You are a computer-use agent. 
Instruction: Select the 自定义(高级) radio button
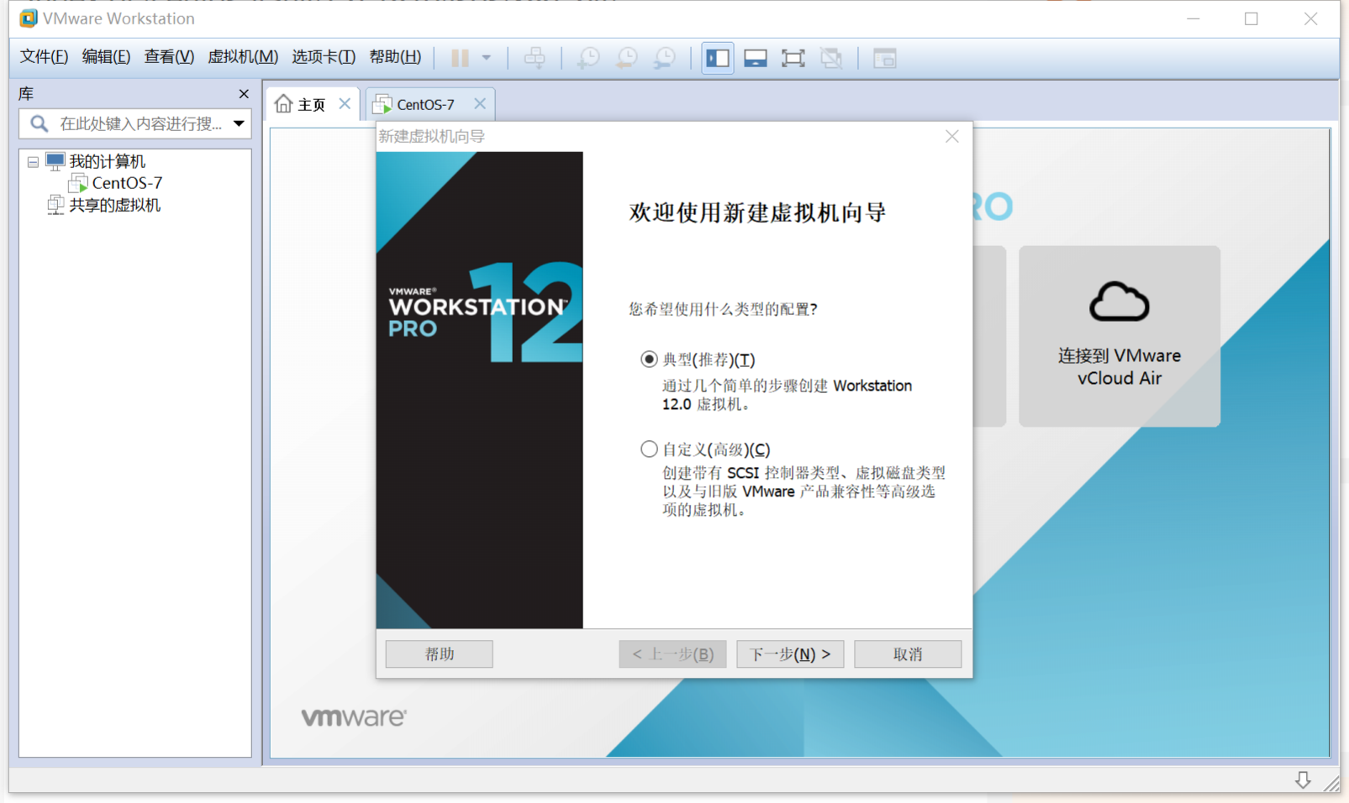pos(649,449)
